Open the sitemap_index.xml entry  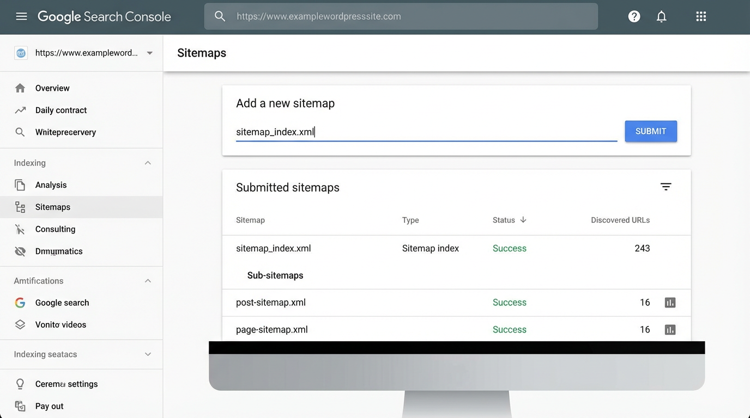pos(273,248)
